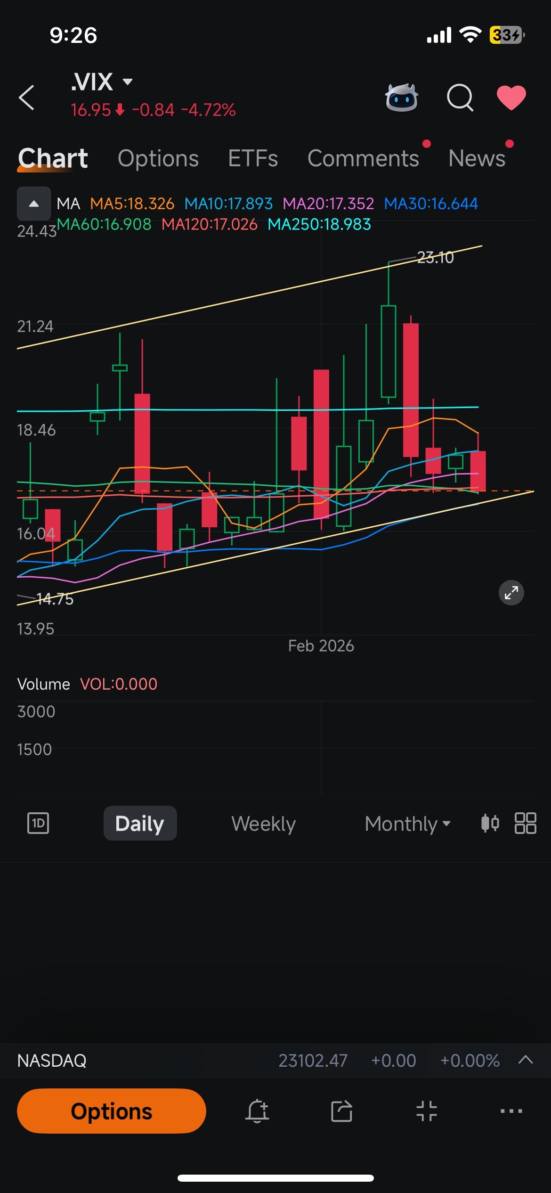Toggle the heart favorite icon
This screenshot has width=551, height=1193.
(x=511, y=98)
